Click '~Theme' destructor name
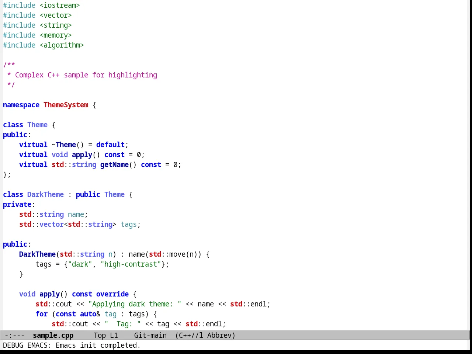Screen dimensions: 472x354 coord(64,145)
